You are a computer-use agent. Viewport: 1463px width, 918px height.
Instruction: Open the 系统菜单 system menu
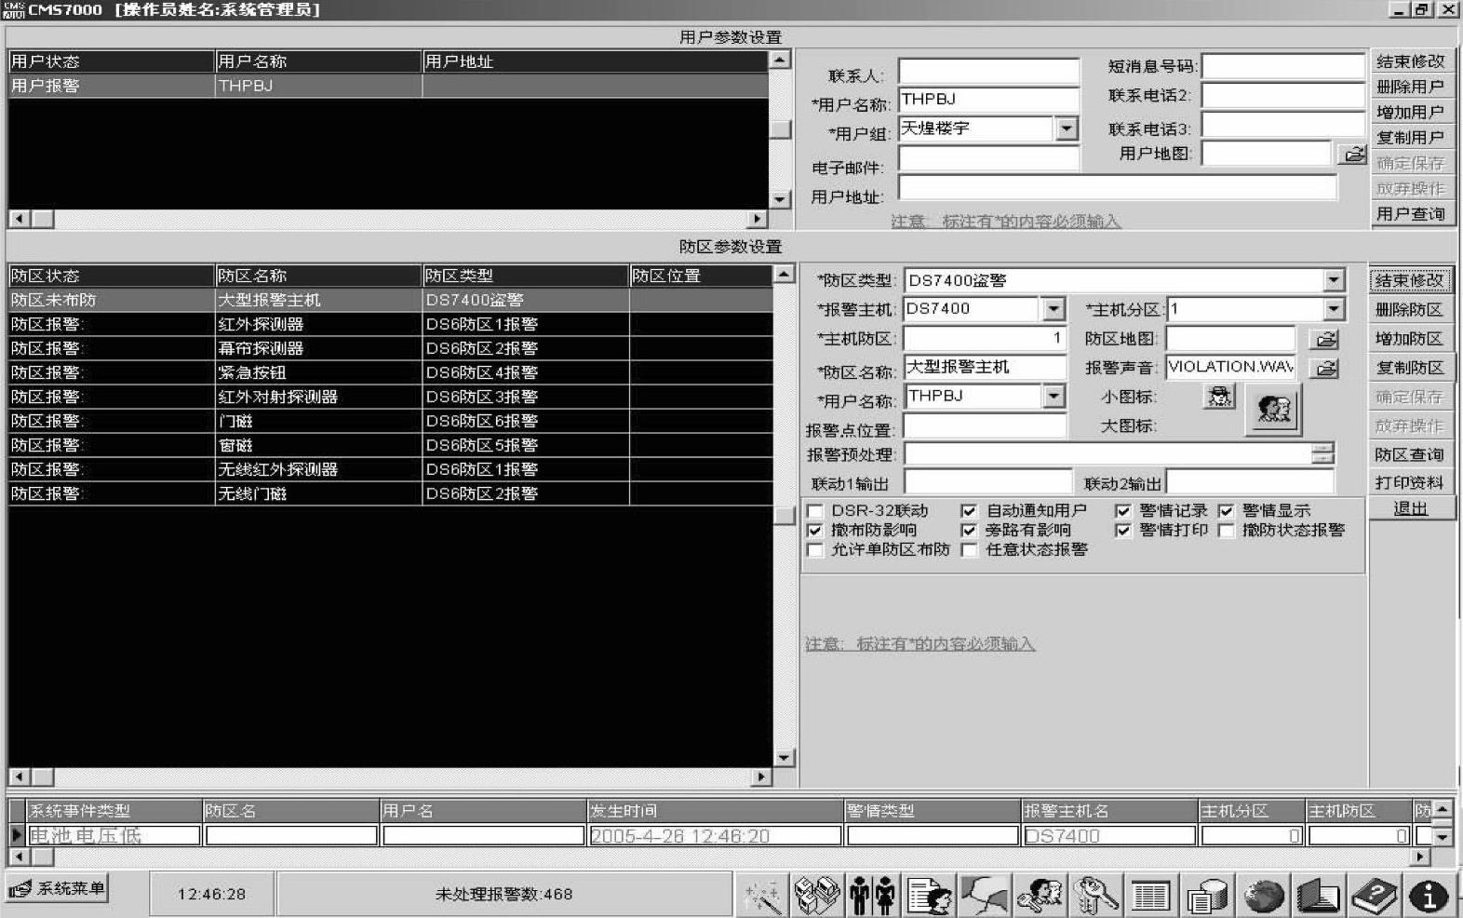(57, 888)
